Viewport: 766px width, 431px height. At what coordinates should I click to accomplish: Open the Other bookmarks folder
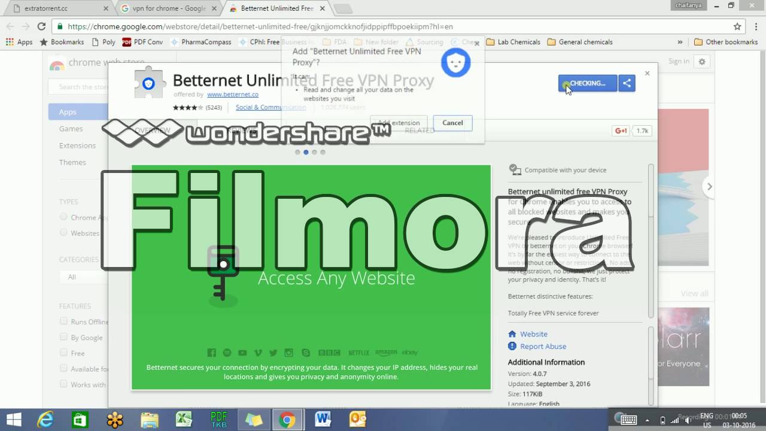point(726,42)
